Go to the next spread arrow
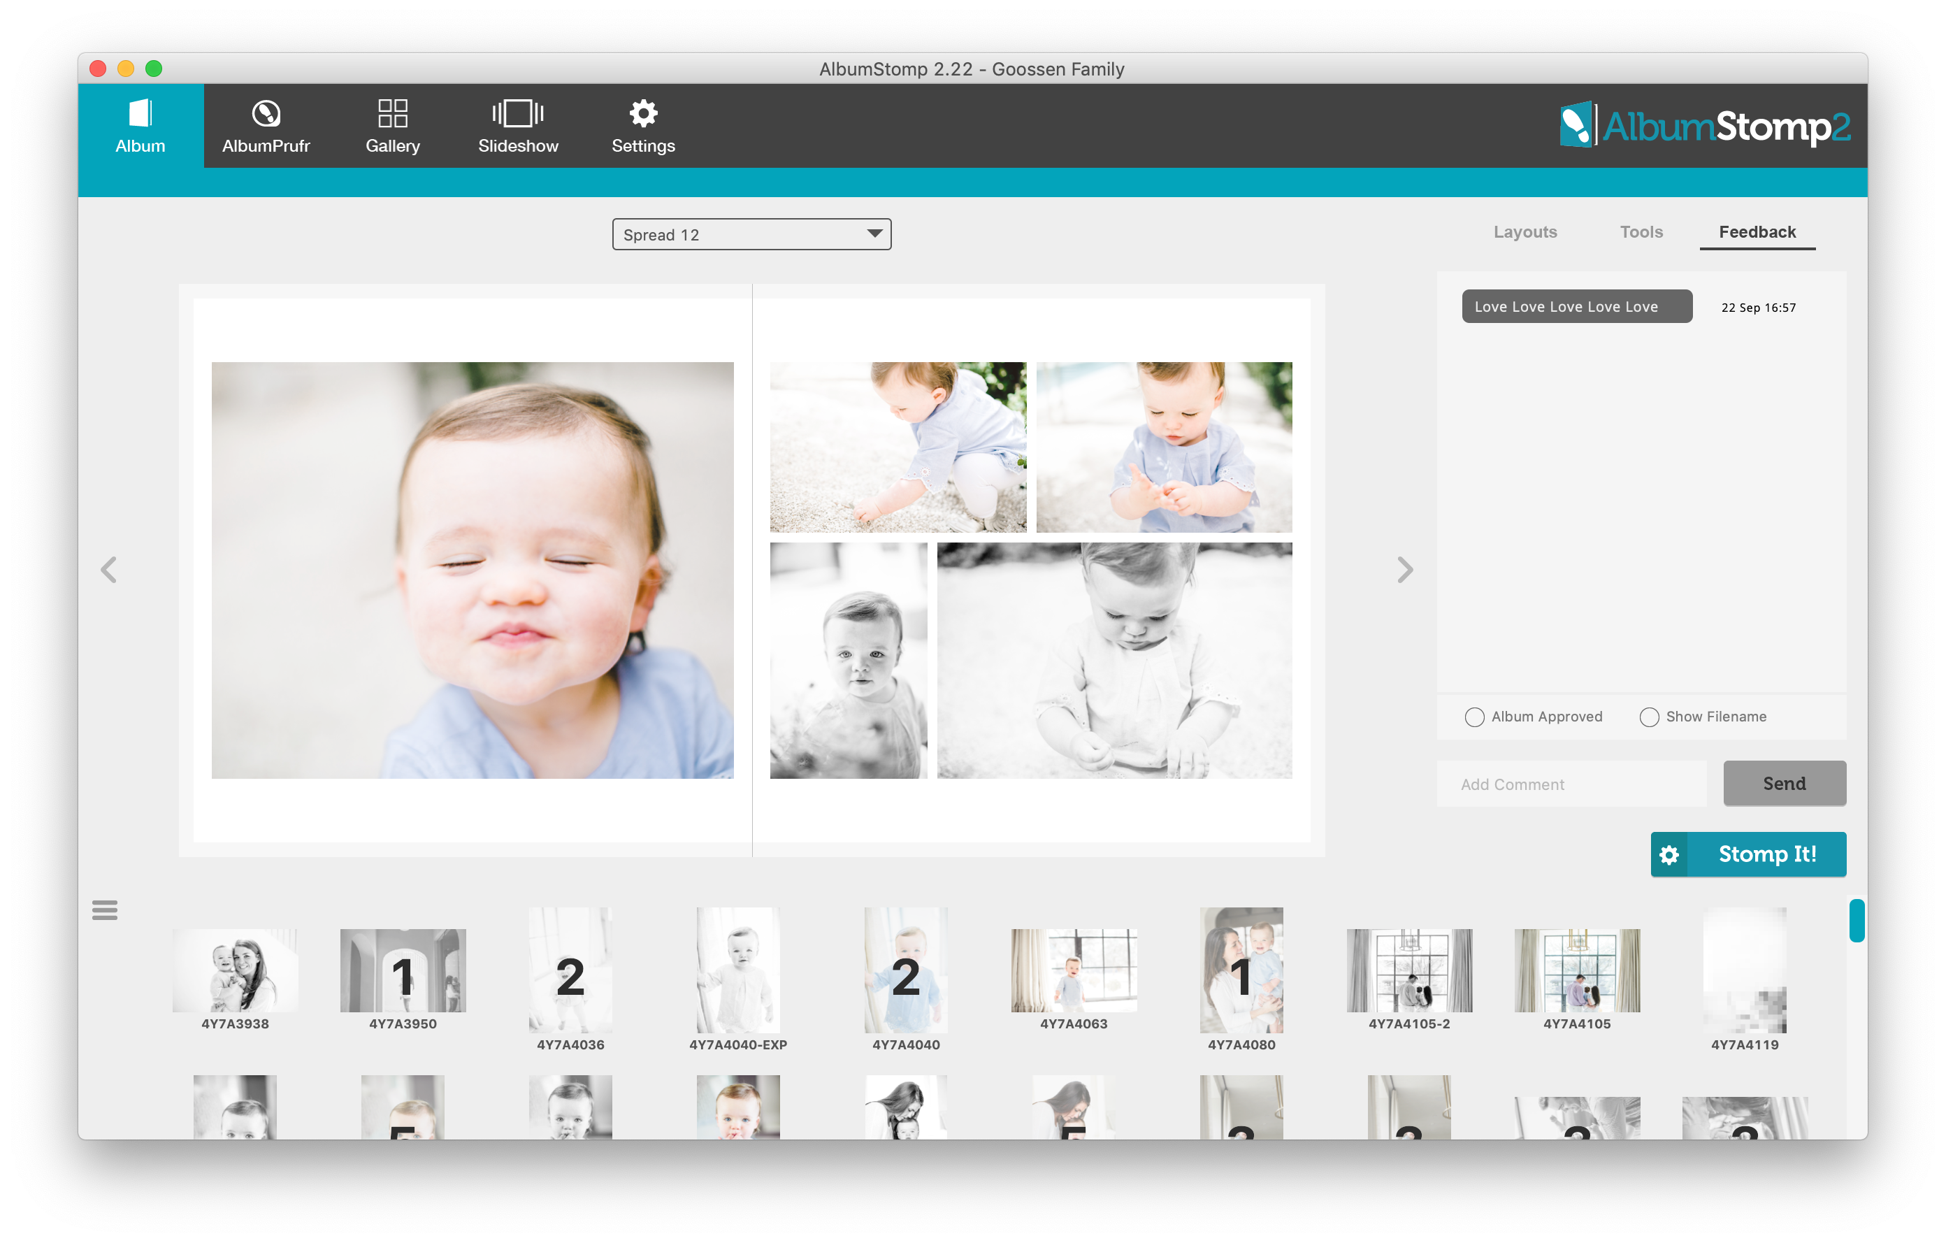Screen dimensions: 1946x1243 [x=1404, y=570]
